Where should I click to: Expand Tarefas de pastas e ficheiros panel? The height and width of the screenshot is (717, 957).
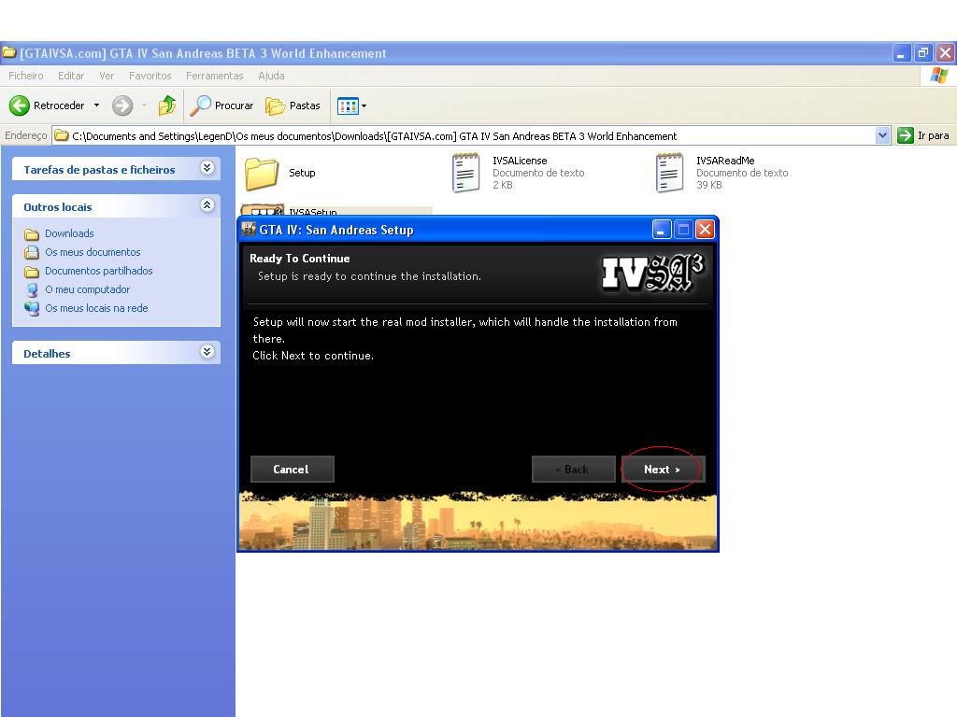coord(207,168)
